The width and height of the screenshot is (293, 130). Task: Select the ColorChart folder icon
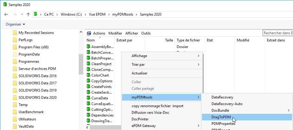pos(88,75)
